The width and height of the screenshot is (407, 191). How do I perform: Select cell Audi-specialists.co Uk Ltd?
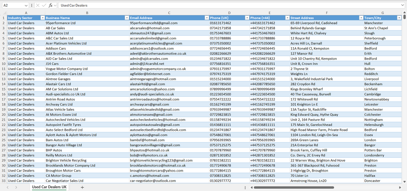[87, 94]
